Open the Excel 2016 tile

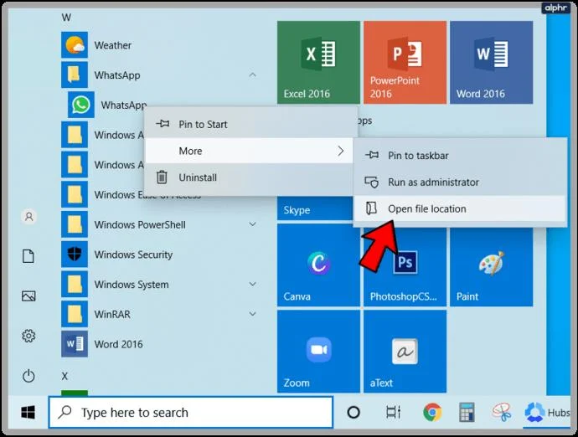(x=318, y=62)
